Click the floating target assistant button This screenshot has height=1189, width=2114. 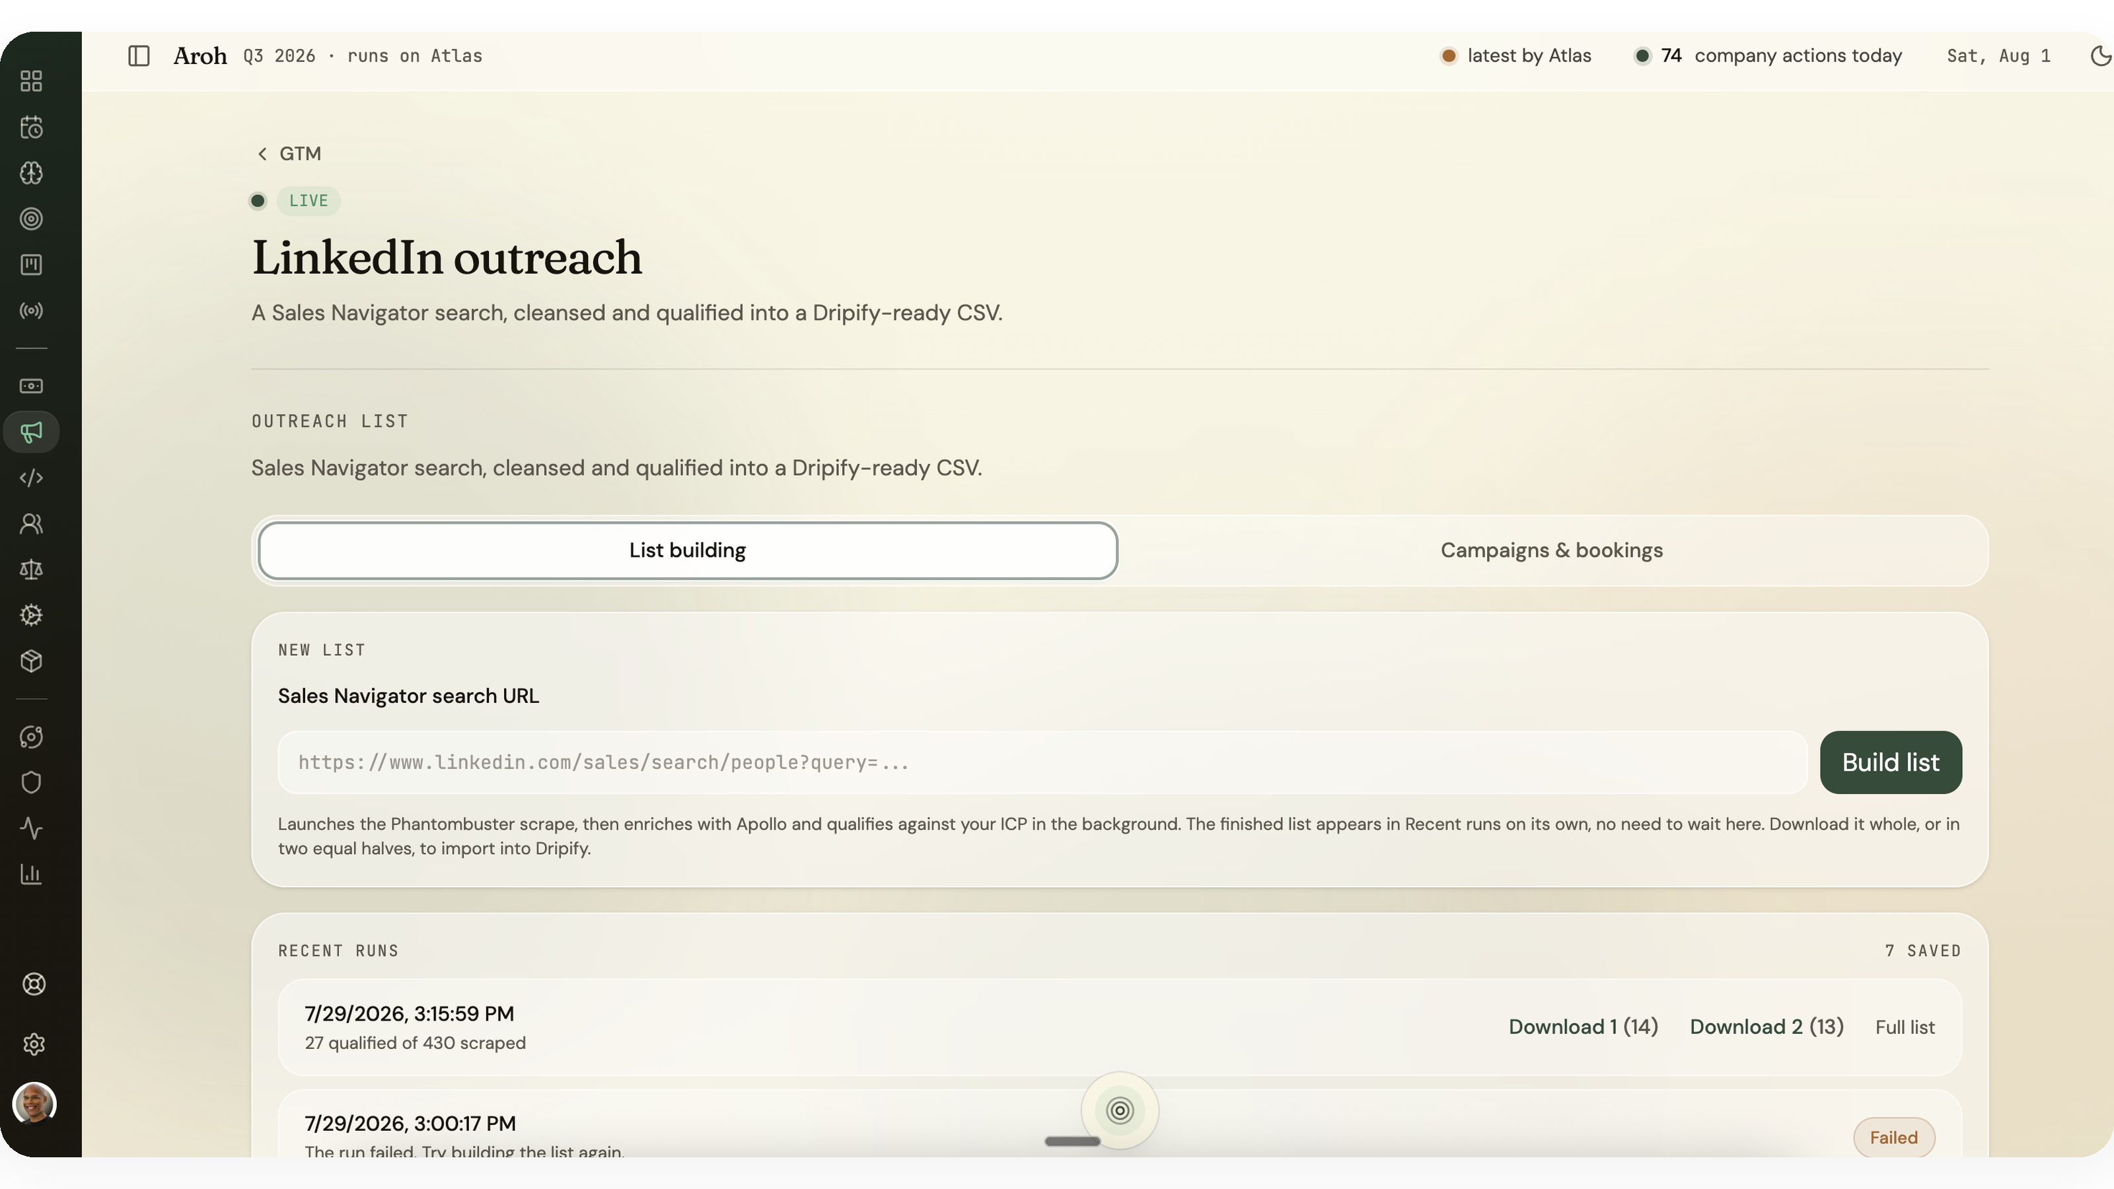pos(1119,1110)
